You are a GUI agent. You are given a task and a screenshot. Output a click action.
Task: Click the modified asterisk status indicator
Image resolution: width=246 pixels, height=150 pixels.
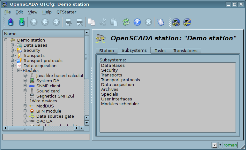click(220, 145)
